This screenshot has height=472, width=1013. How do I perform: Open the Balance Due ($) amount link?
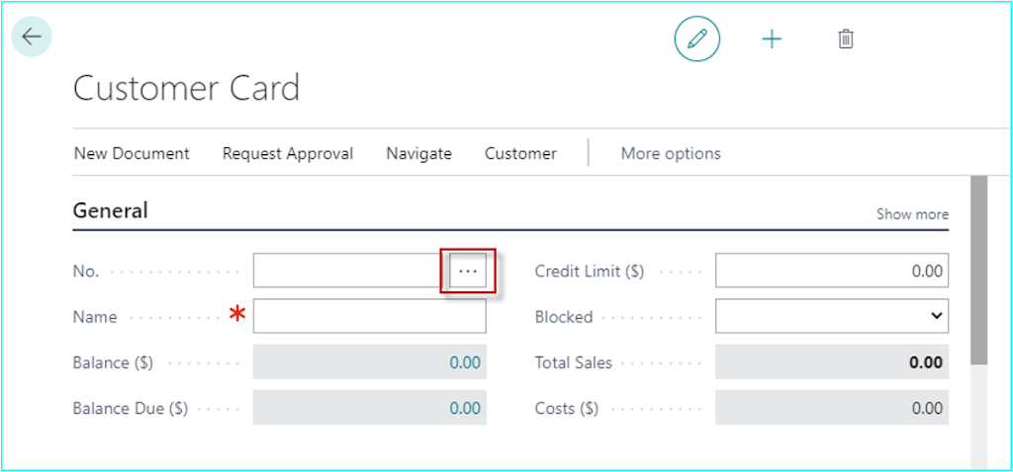465,408
